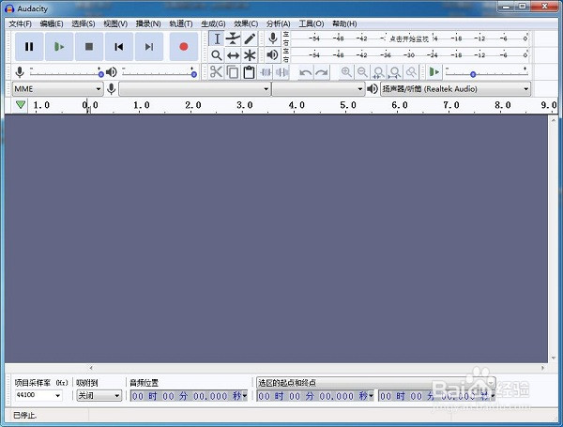The width and height of the screenshot is (563, 427).
Task: Click the horizontal scrollbar left arrow
Action: pyautogui.click(x=91, y=368)
